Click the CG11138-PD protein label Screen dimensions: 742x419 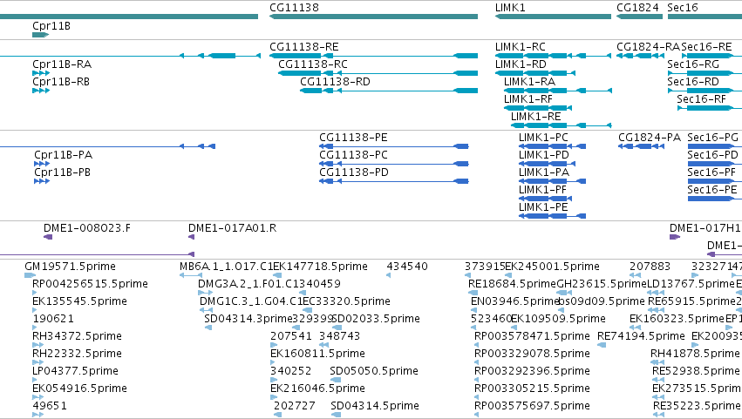(354, 172)
